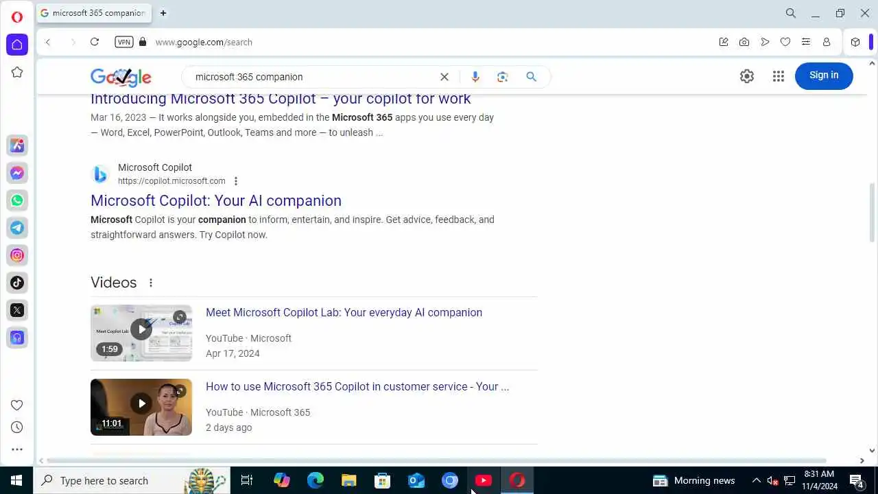Launch Microsoft Edge from taskbar
The width and height of the screenshot is (878, 494).
[x=315, y=480]
